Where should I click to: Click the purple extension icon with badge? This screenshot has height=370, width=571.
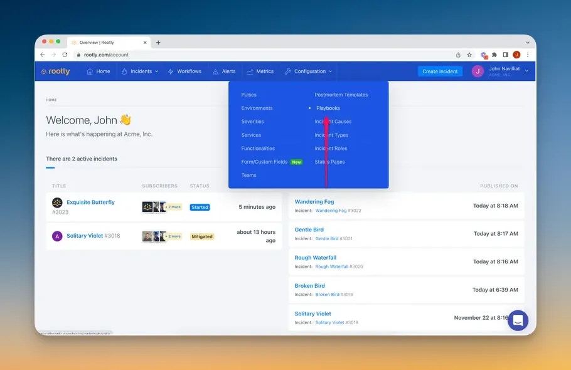(x=484, y=55)
